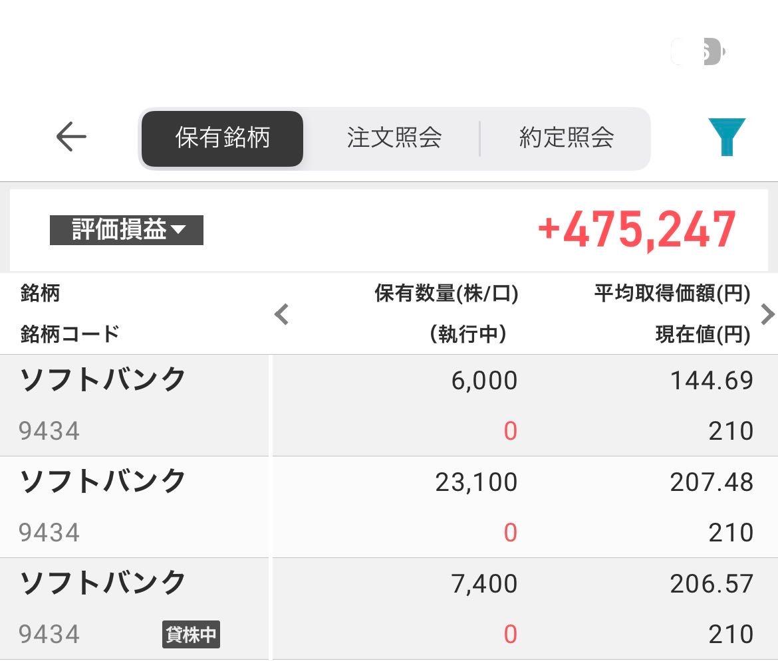
Task: Switch to the 約定照会 tab
Action: [x=567, y=138]
